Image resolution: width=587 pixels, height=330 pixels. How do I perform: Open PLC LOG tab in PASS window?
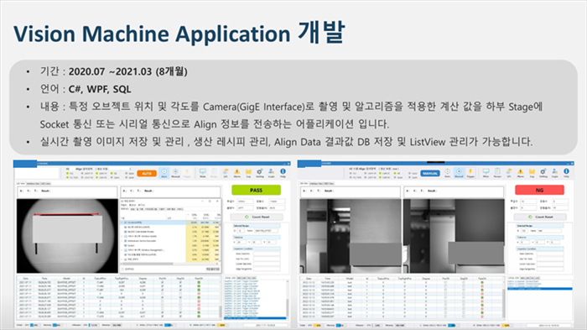pos(252,278)
